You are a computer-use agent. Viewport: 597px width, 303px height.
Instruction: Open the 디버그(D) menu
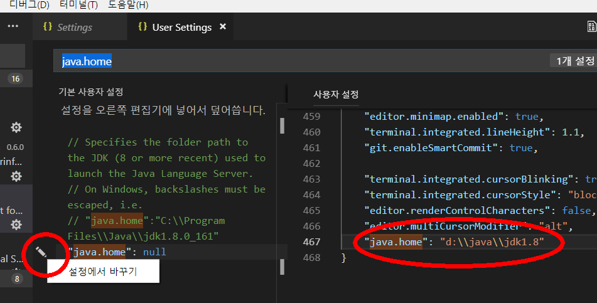click(30, 5)
